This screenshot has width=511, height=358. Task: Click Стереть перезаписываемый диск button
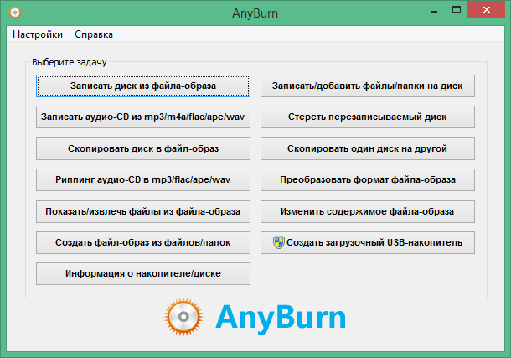point(367,117)
